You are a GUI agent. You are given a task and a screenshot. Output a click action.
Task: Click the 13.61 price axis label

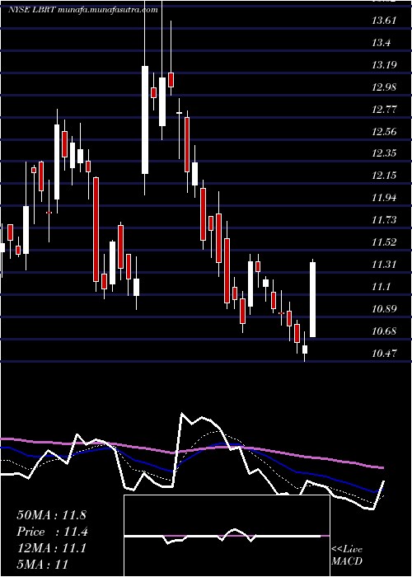pyautogui.click(x=384, y=21)
